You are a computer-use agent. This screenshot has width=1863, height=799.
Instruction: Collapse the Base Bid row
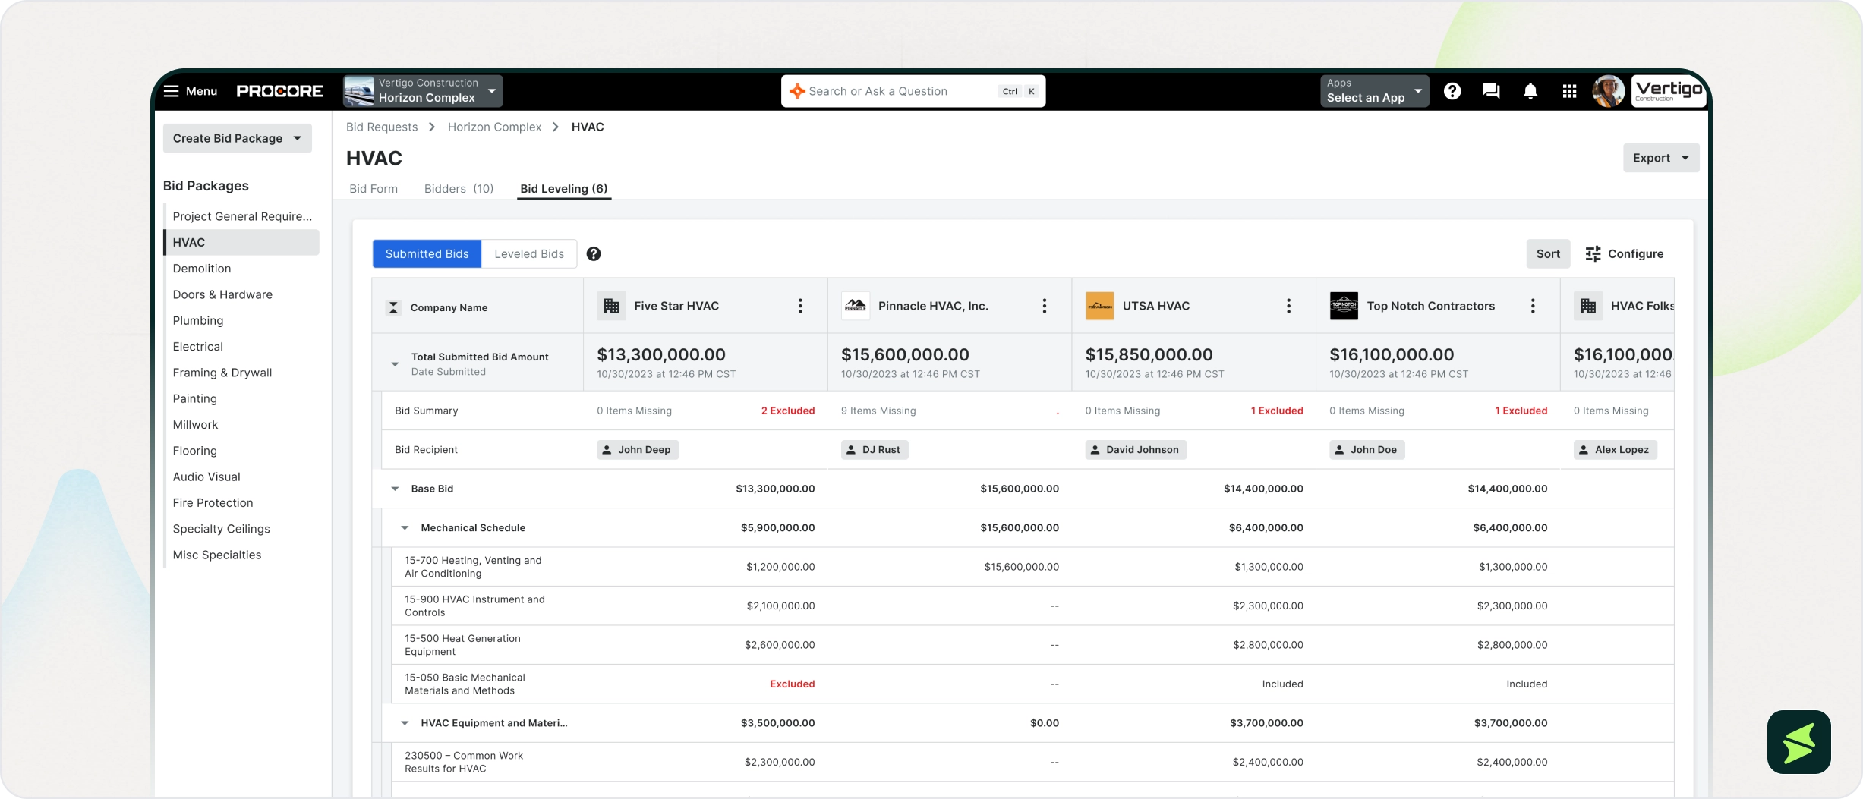point(395,489)
